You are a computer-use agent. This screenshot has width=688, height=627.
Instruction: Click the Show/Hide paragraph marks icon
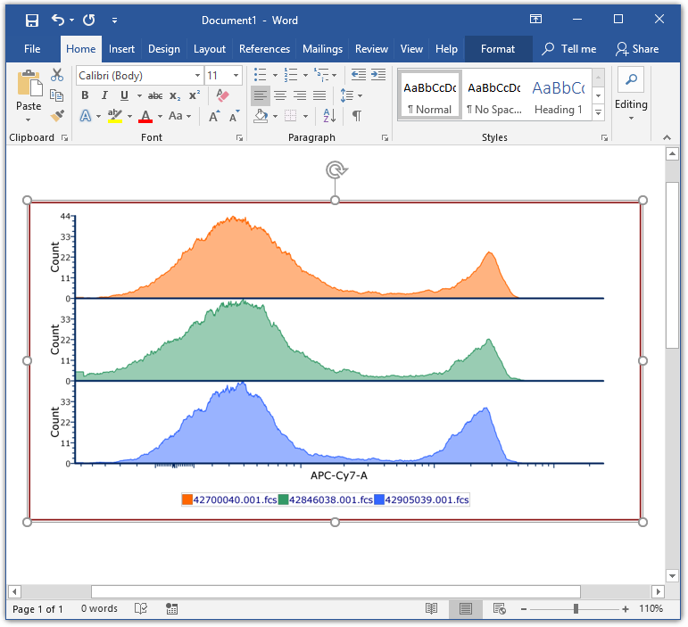356,116
